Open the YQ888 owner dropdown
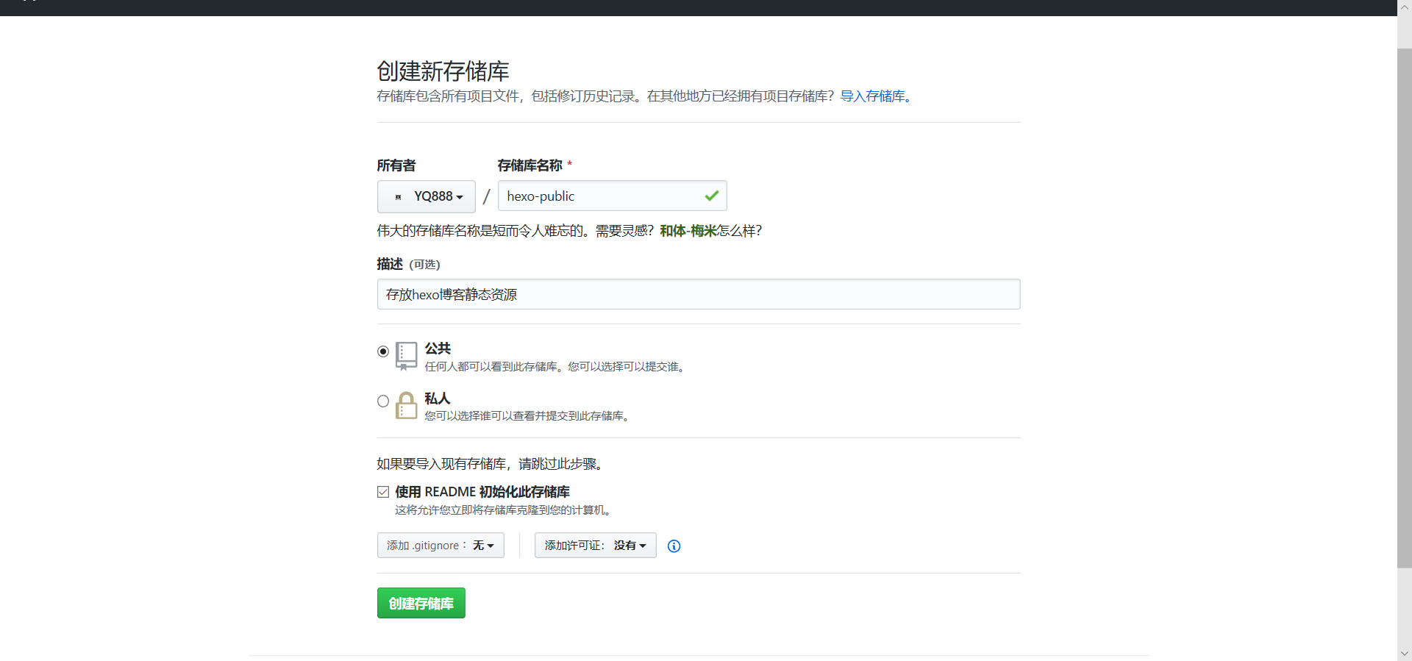1412x661 pixels. 427,196
